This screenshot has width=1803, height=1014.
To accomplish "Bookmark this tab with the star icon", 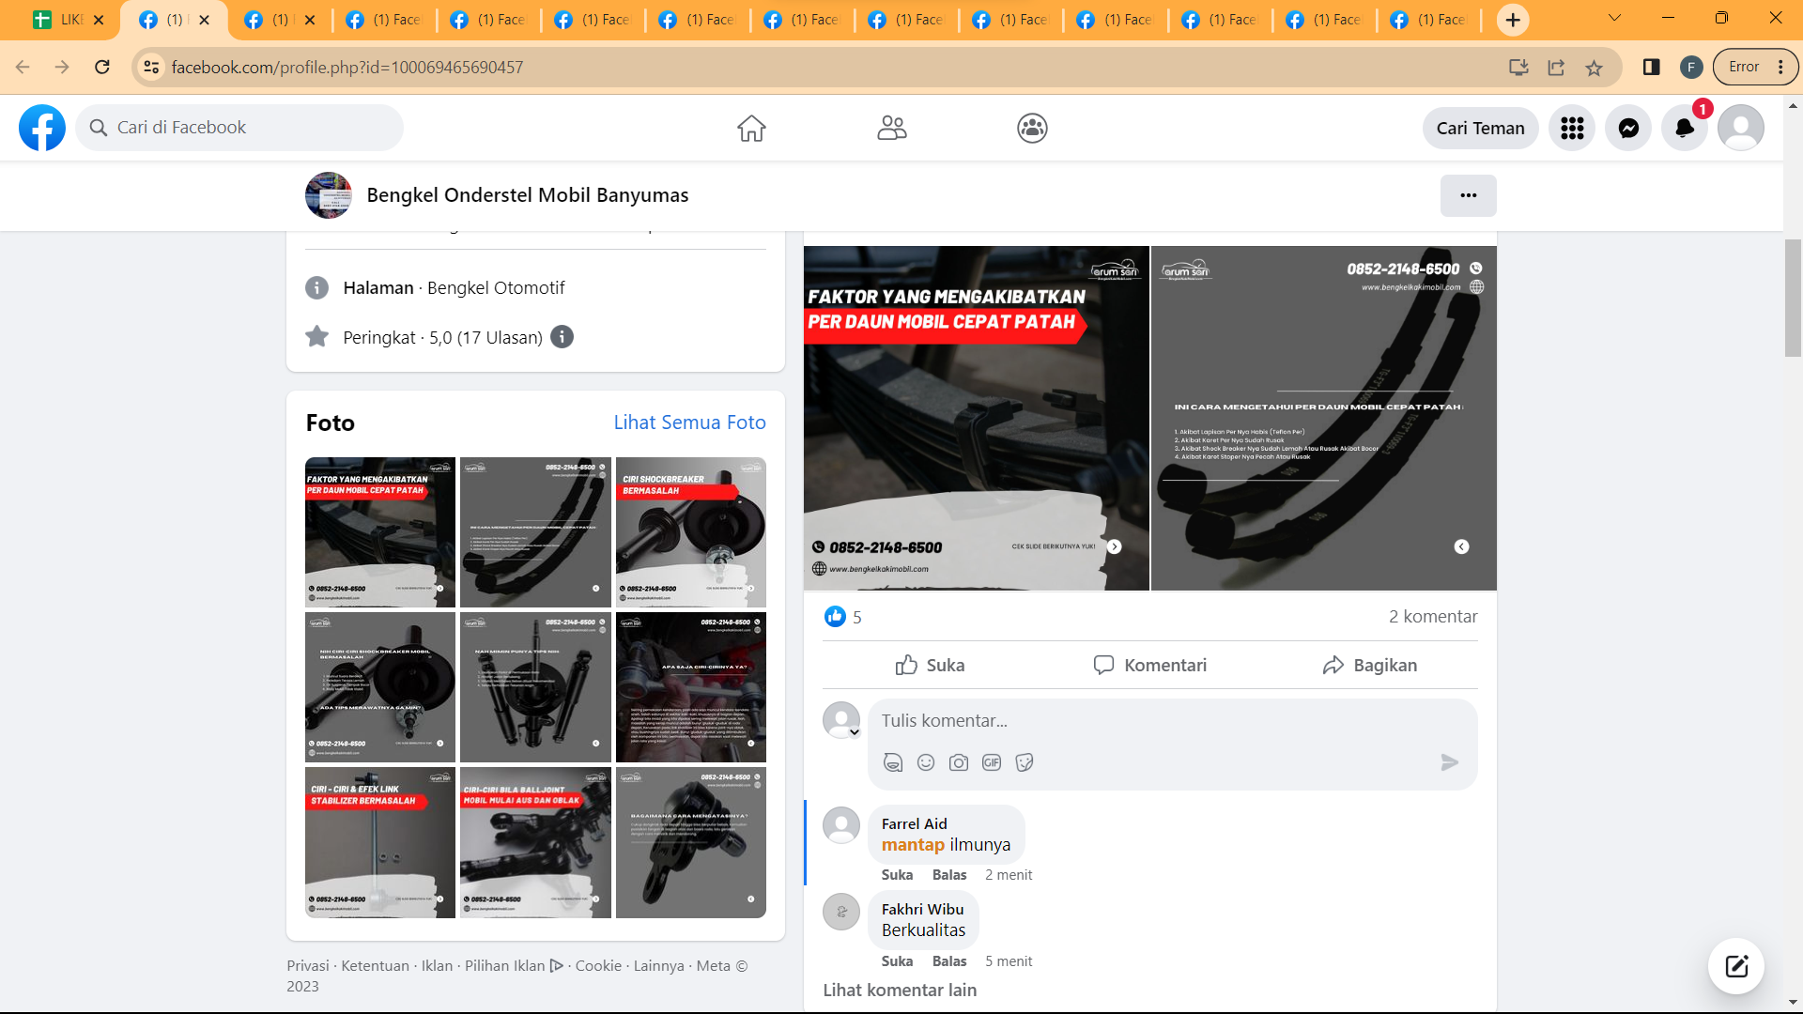I will [1594, 68].
